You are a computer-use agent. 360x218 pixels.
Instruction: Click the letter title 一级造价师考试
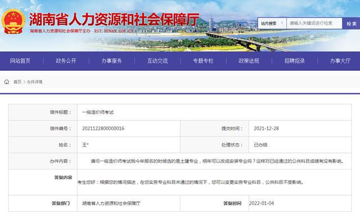[x=98, y=112]
